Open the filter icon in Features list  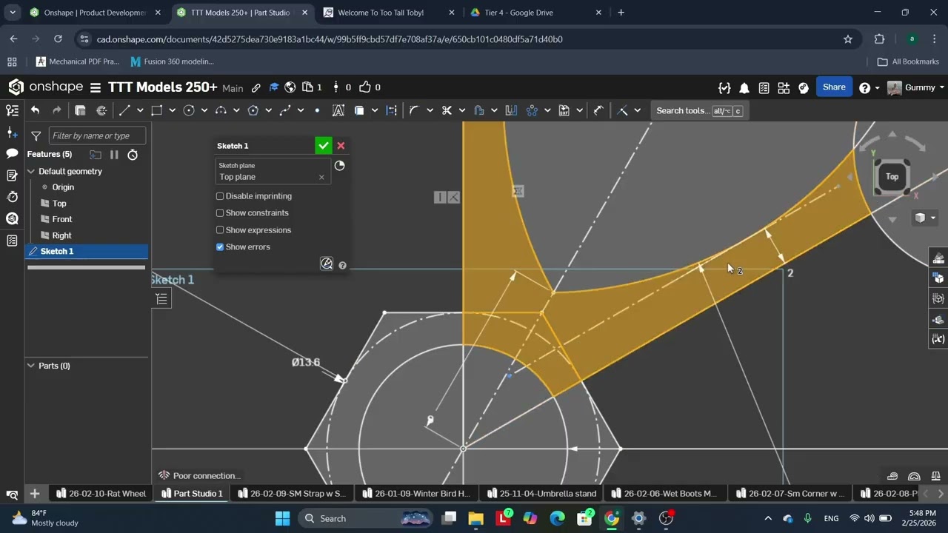pos(36,135)
